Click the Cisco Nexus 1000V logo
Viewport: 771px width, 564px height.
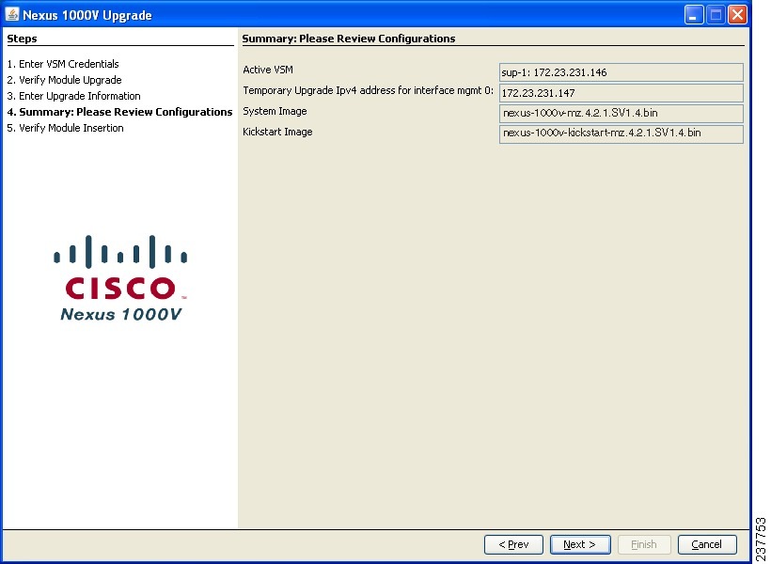click(120, 278)
